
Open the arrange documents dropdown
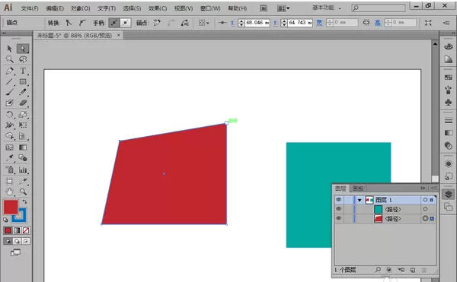click(x=283, y=8)
